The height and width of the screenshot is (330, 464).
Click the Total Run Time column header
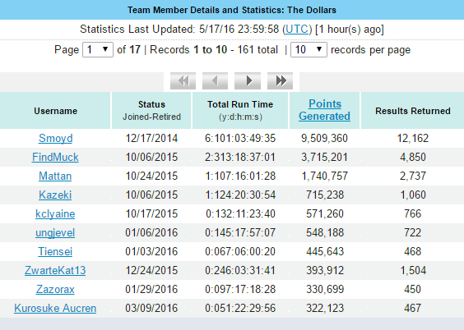tap(240, 110)
